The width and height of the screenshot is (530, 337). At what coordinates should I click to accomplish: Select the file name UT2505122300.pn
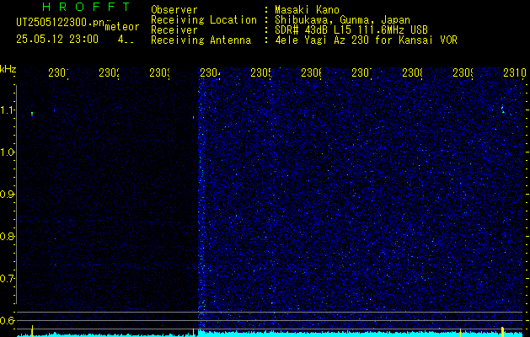pos(60,23)
